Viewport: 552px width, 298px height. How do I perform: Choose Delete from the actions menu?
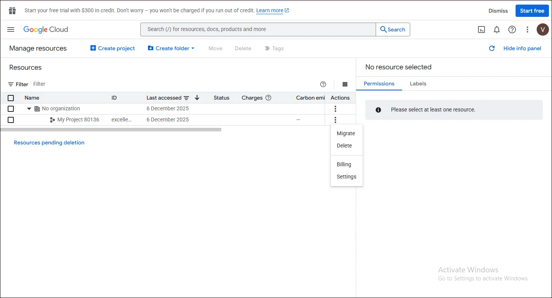pos(347,146)
